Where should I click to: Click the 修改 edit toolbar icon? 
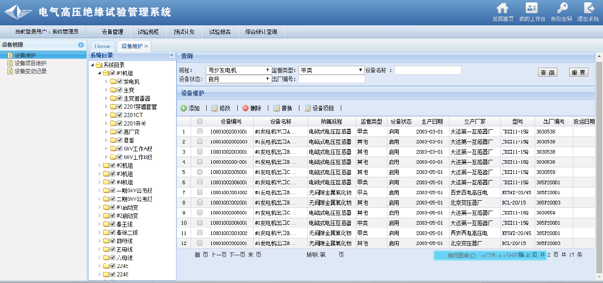coord(215,108)
